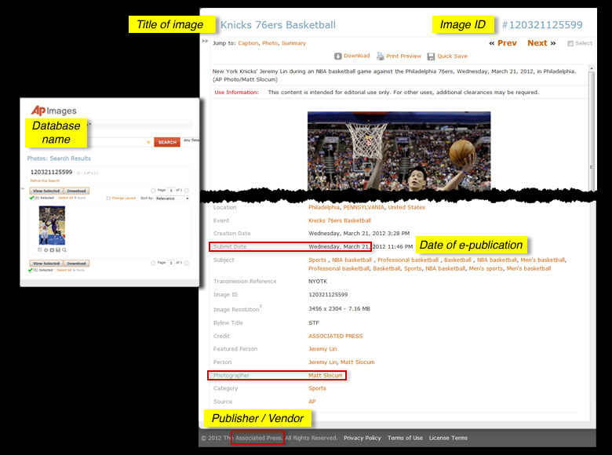Go to the Next image
612x455 pixels.
pos(541,43)
